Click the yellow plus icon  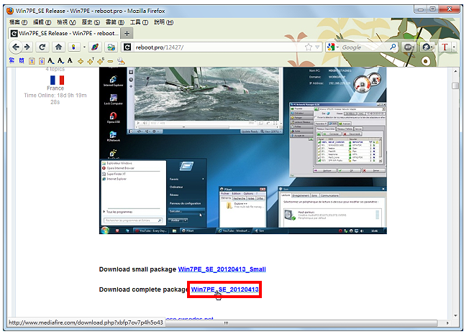[x=81, y=61]
